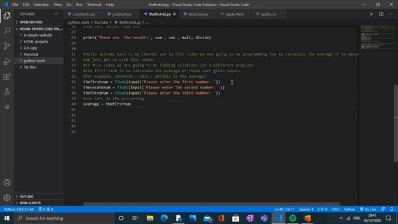Open the Terminal menu
The width and height of the screenshot is (398, 224).
pyautogui.click(x=94, y=4)
